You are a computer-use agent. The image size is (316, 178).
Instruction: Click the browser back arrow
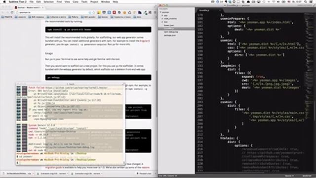(x=2, y=12)
